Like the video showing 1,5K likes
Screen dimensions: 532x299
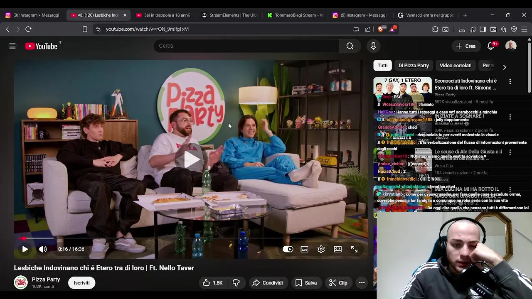pyautogui.click(x=213, y=283)
